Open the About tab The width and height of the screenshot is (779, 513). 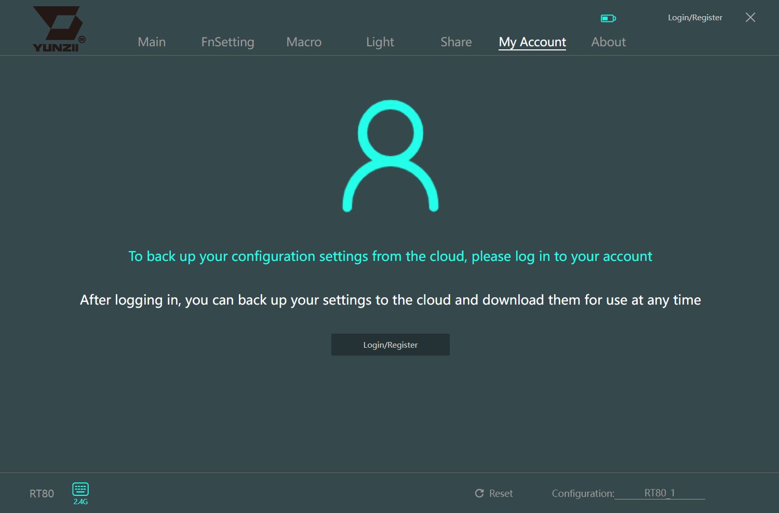click(609, 42)
